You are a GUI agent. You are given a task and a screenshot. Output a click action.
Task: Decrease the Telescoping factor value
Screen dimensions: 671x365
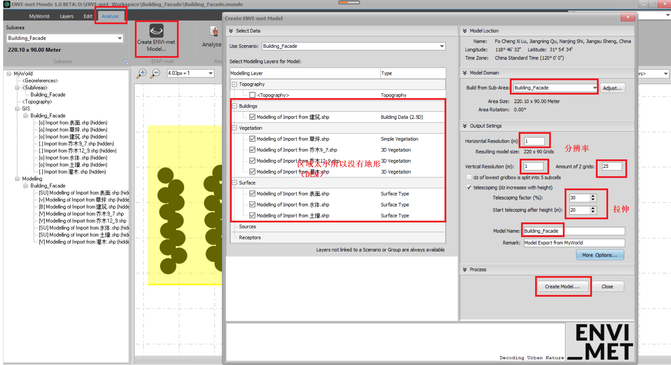(x=593, y=200)
